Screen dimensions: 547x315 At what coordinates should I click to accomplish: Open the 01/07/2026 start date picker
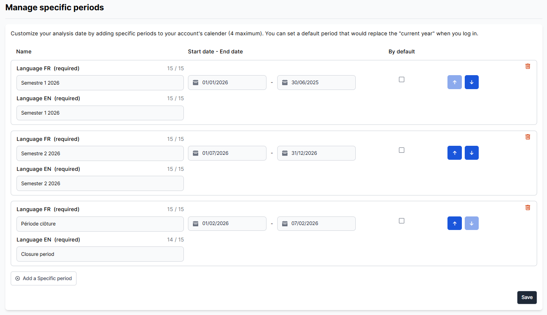(x=227, y=153)
